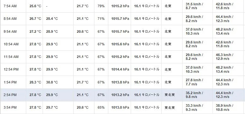245x114 pixels.
Task: Click wind gust 38.9 km/h value
Action: 224,108
